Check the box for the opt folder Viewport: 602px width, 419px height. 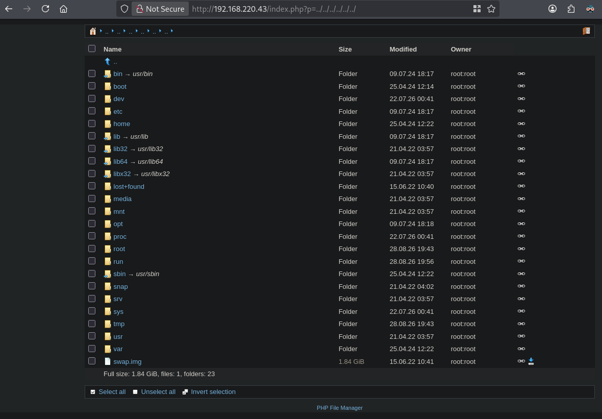tap(92, 224)
